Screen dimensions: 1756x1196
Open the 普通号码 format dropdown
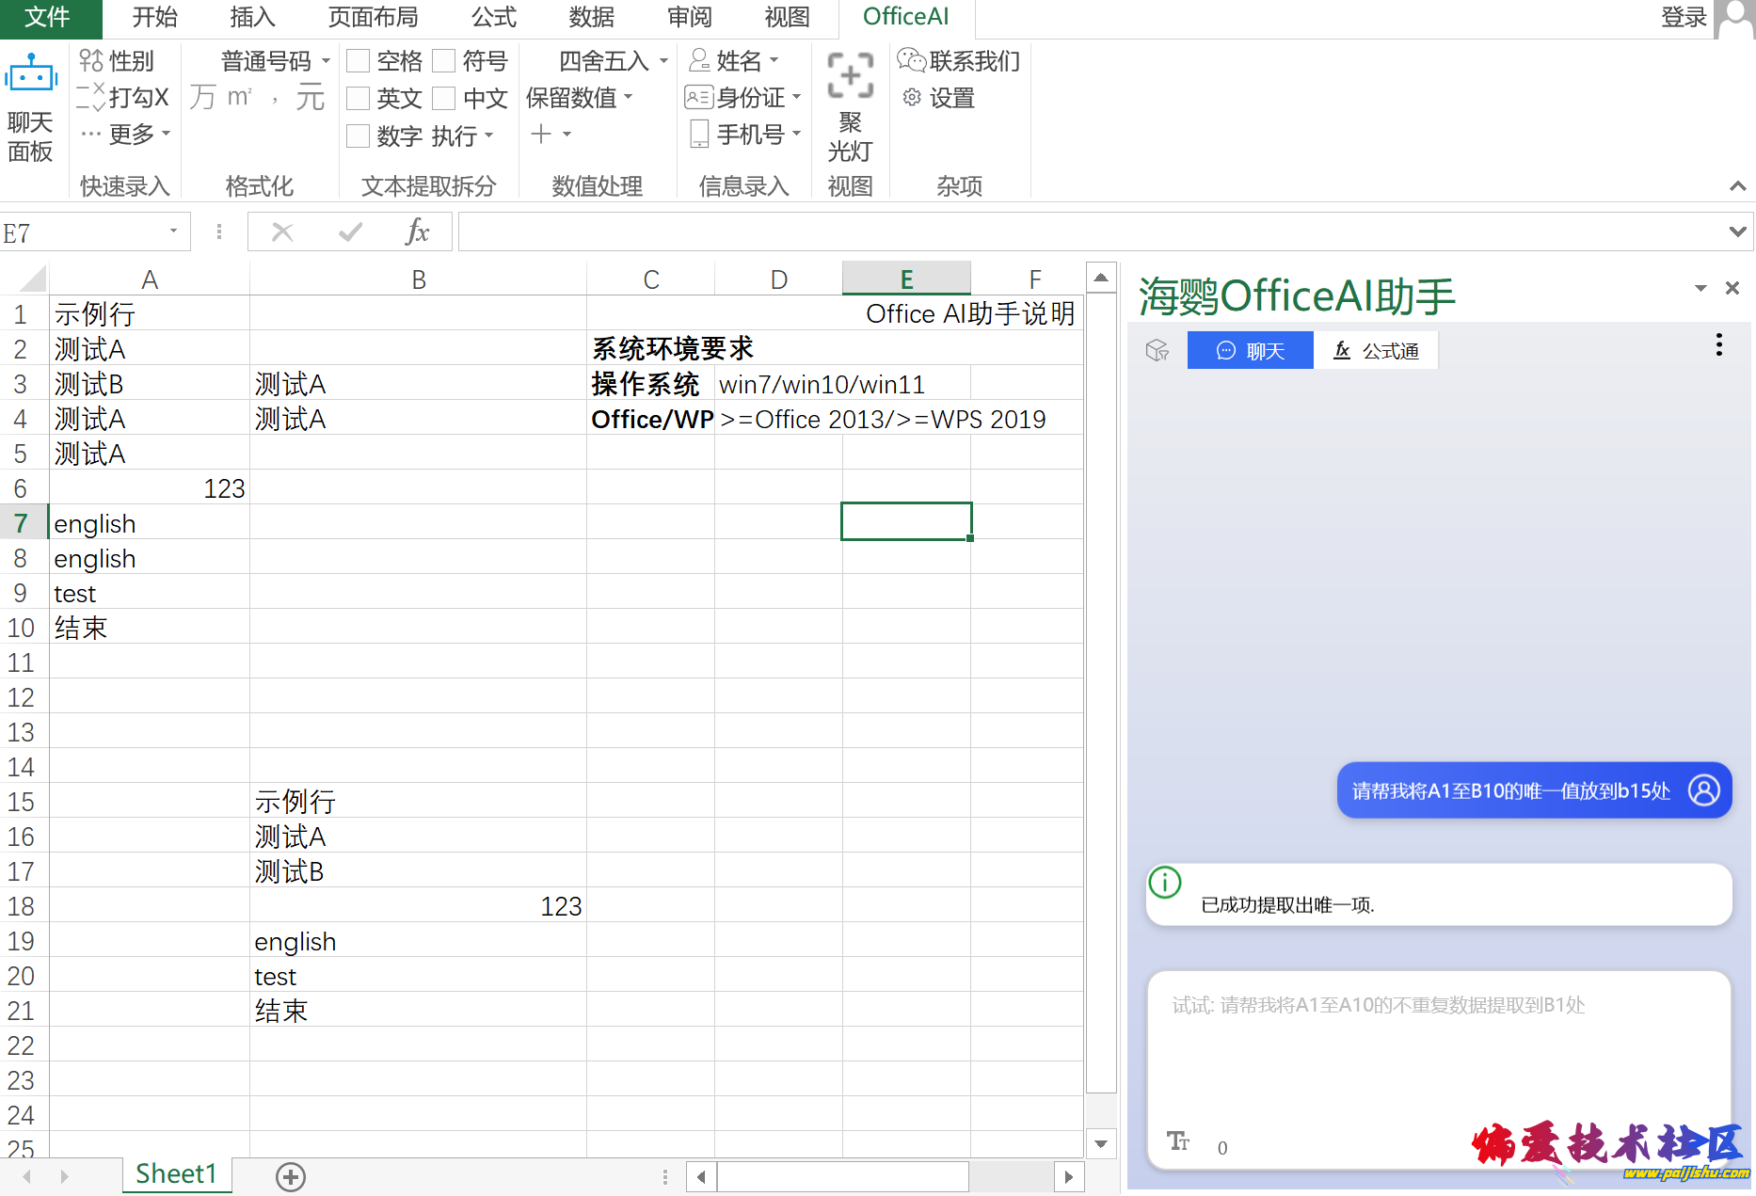(326, 61)
